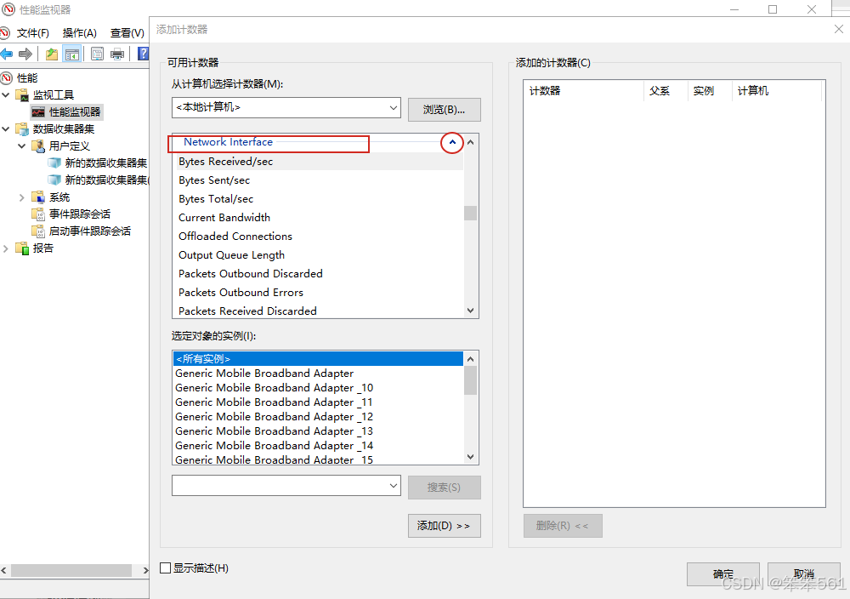
Task: Select the Offloaded Connections counter
Action: click(x=318, y=237)
